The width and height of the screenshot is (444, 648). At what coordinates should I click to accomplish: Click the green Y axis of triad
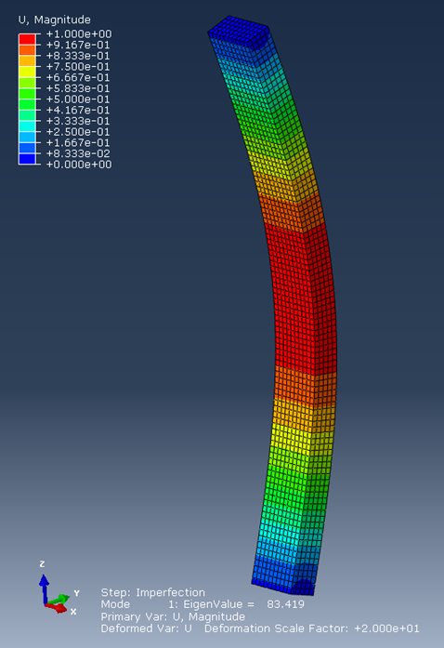[x=59, y=599]
